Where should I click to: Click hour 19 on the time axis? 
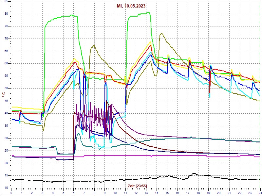point(208,193)
